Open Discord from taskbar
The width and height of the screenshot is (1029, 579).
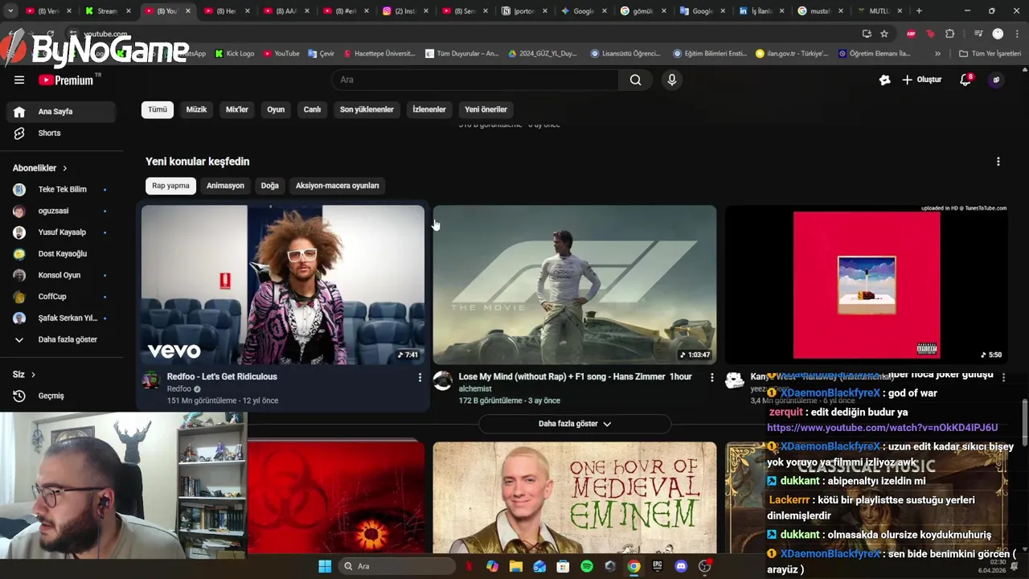pyautogui.click(x=681, y=566)
